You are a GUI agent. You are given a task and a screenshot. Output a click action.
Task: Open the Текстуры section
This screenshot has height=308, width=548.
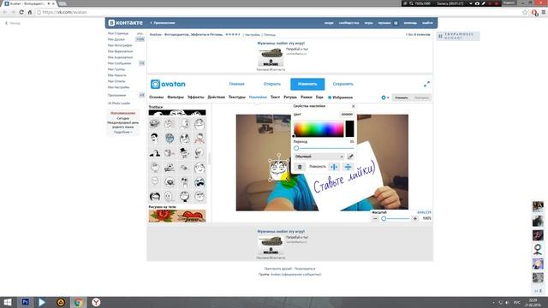tap(237, 97)
